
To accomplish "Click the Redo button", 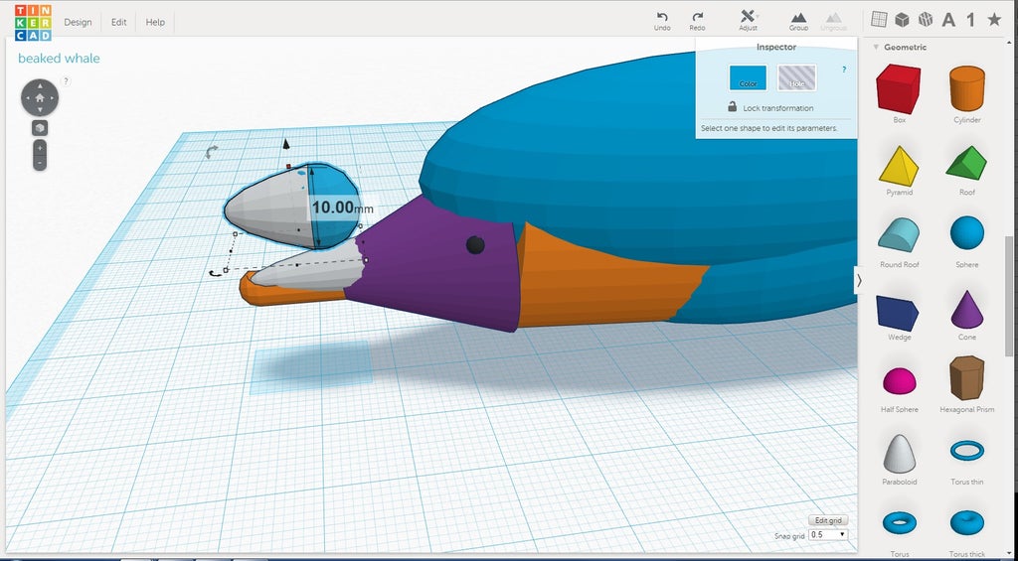I will pos(697,22).
